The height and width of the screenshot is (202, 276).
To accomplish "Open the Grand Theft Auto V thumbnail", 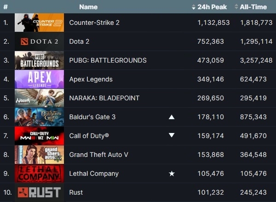I will [39, 155].
